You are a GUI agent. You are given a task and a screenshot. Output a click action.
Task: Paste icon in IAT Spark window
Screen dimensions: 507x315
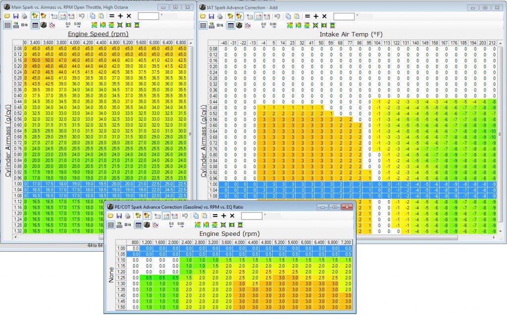pyautogui.click(x=297, y=16)
